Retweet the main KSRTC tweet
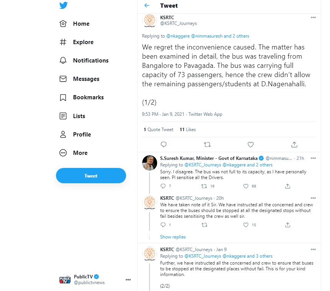Screen dimensions: 330x291 (207, 145)
